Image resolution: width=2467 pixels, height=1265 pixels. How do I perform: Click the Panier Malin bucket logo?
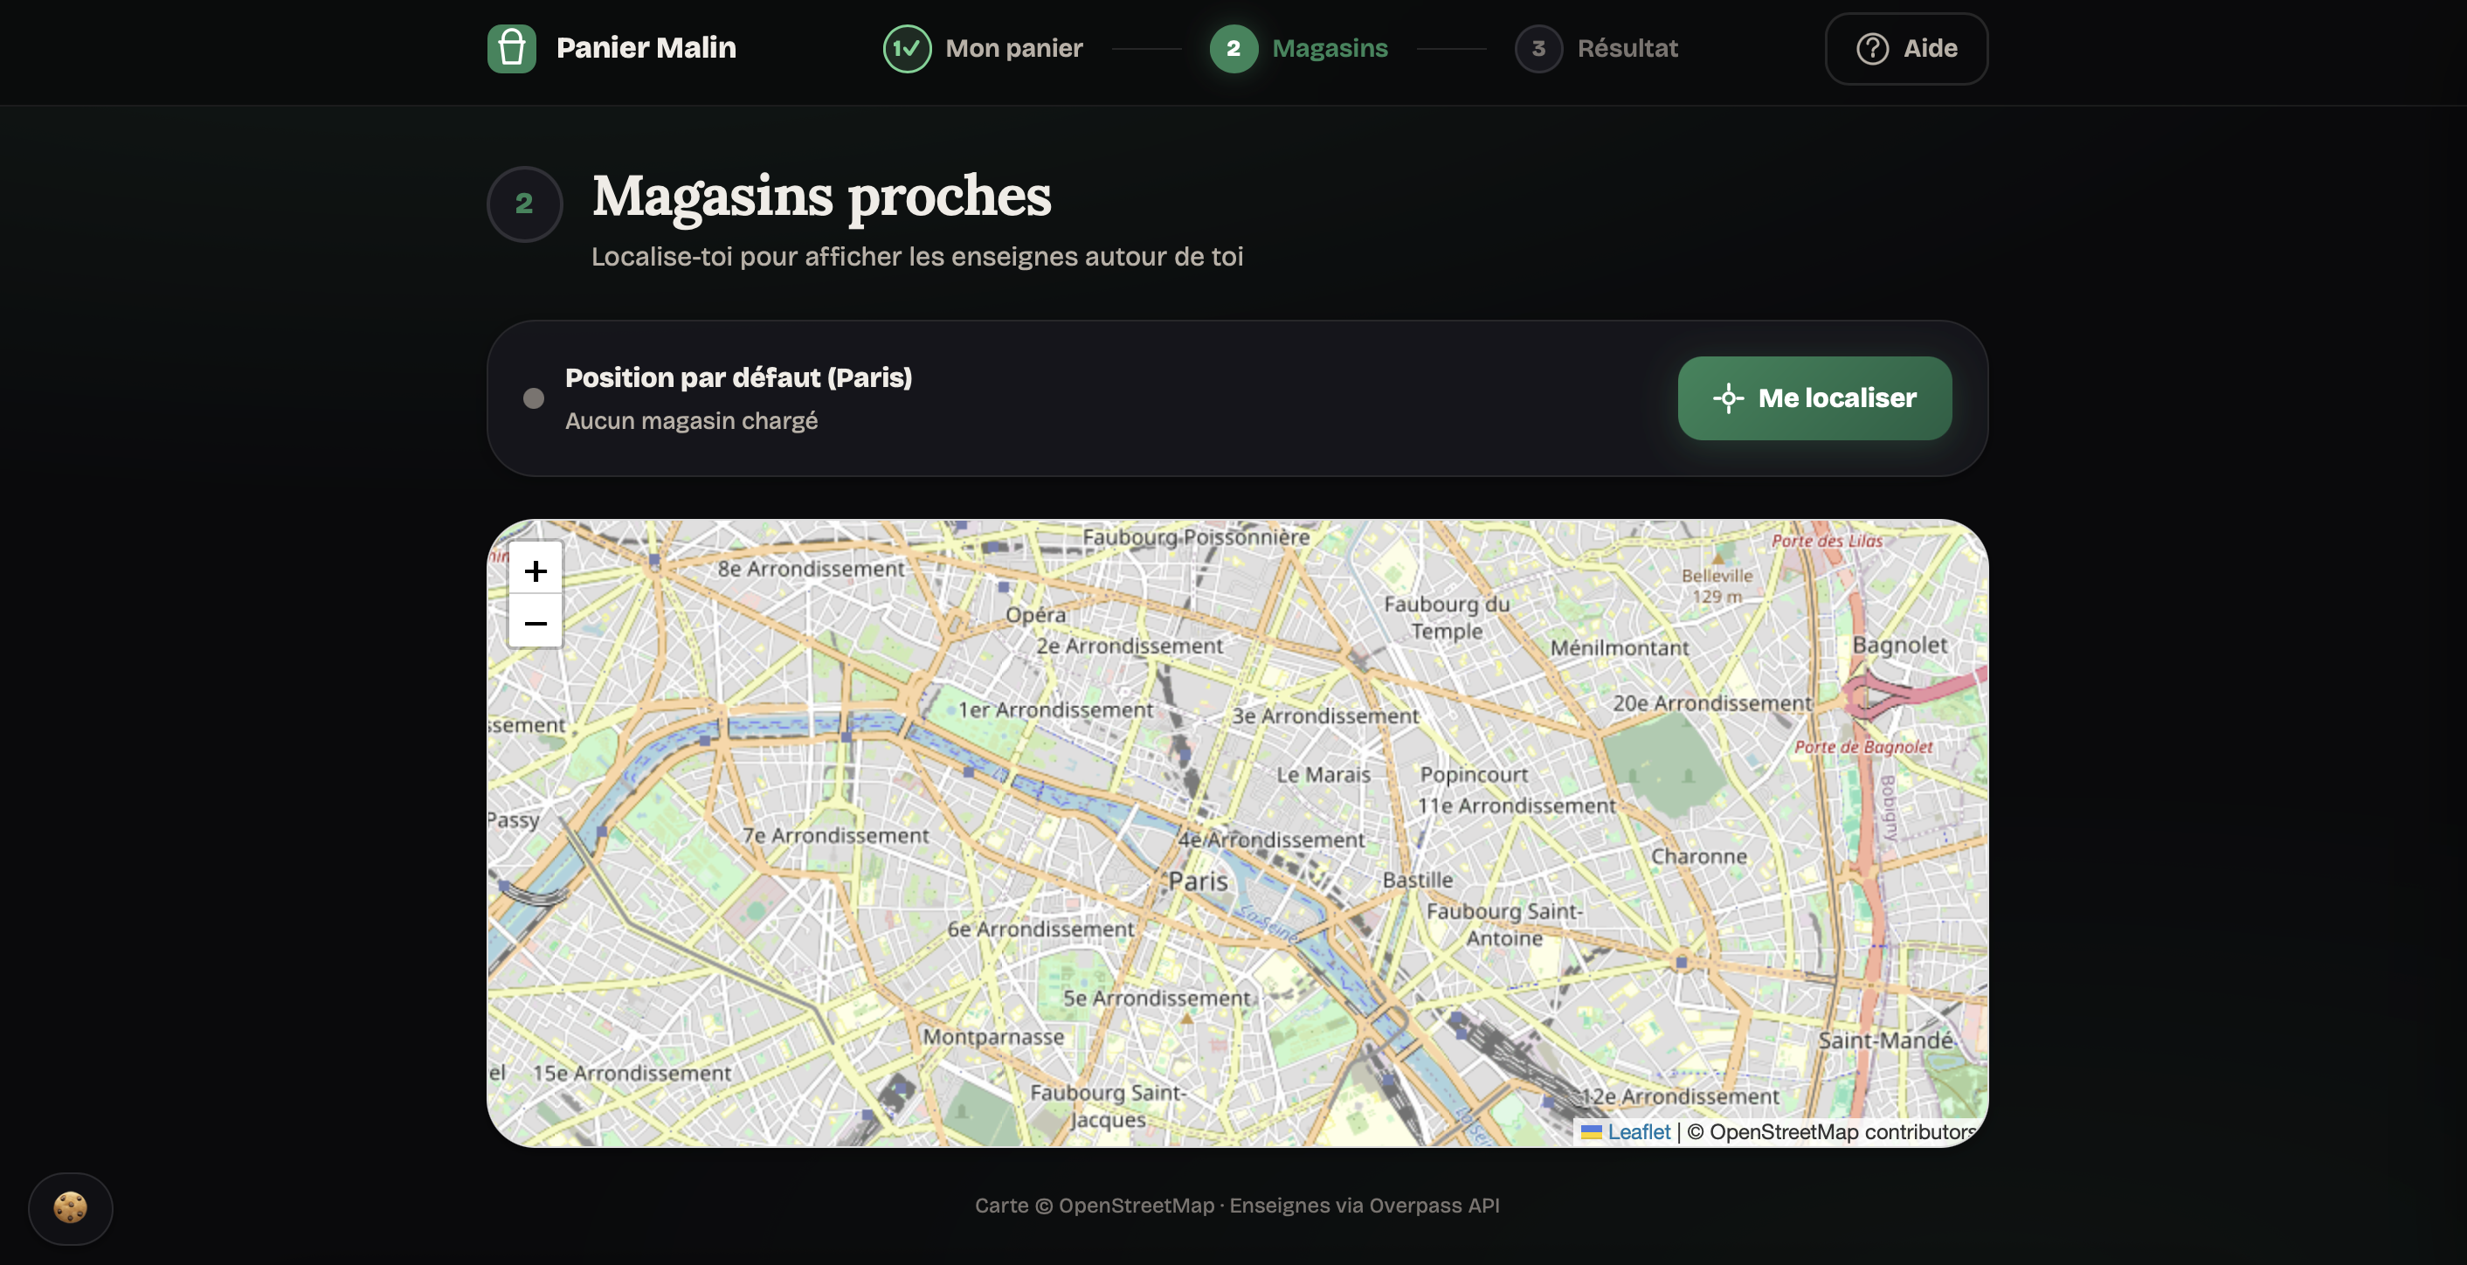[513, 48]
